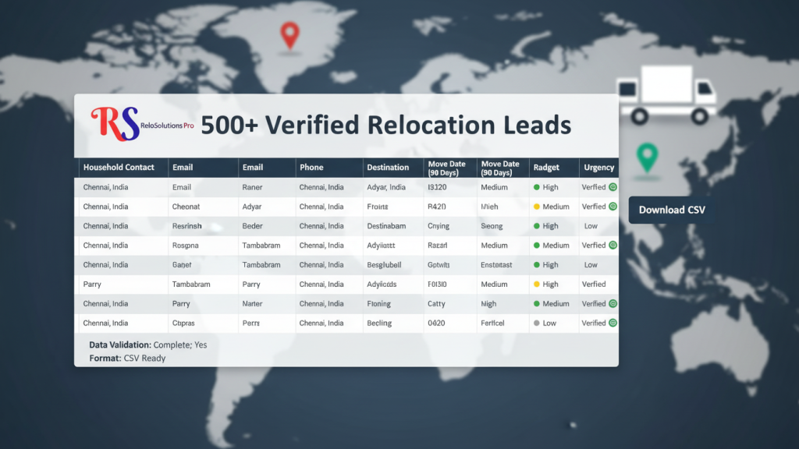Click the Phone column header
The height and width of the screenshot is (449, 799).
pyautogui.click(x=311, y=168)
